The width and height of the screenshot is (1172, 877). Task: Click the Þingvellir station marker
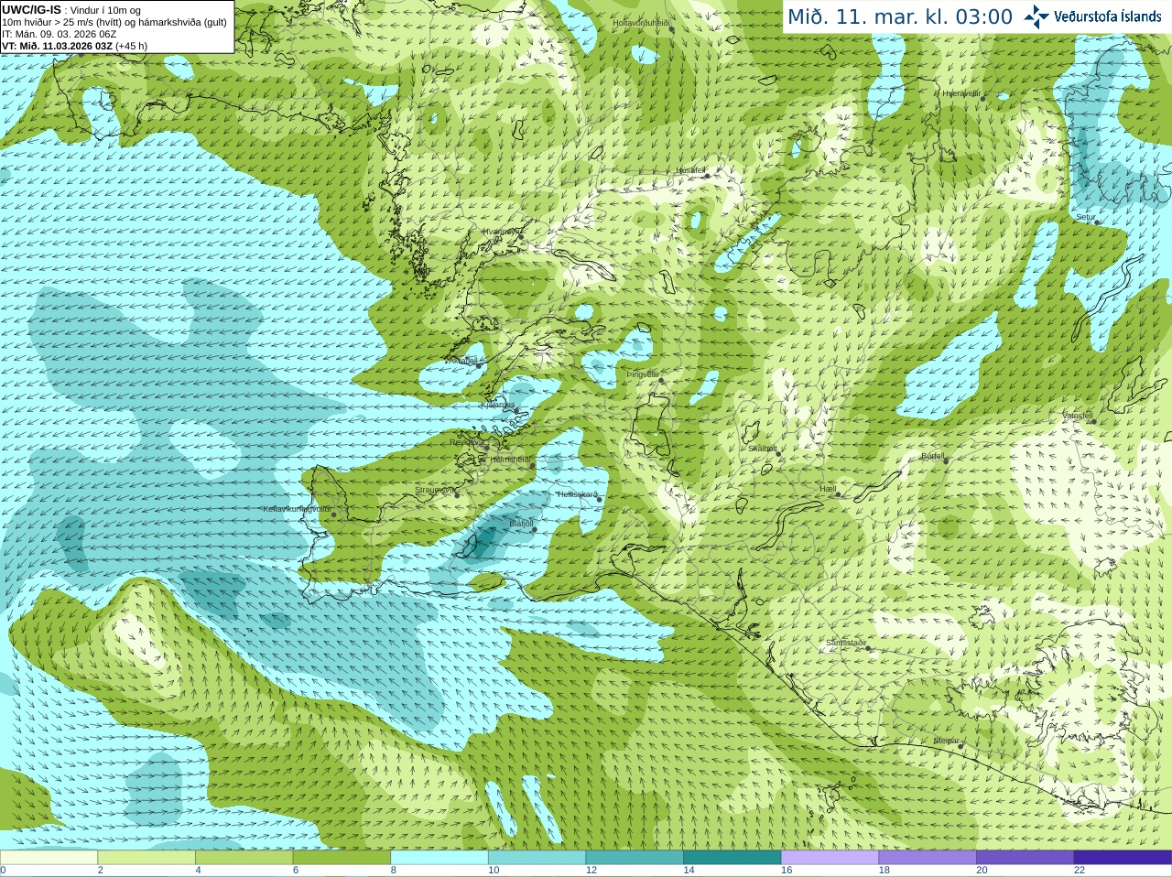[x=660, y=380]
